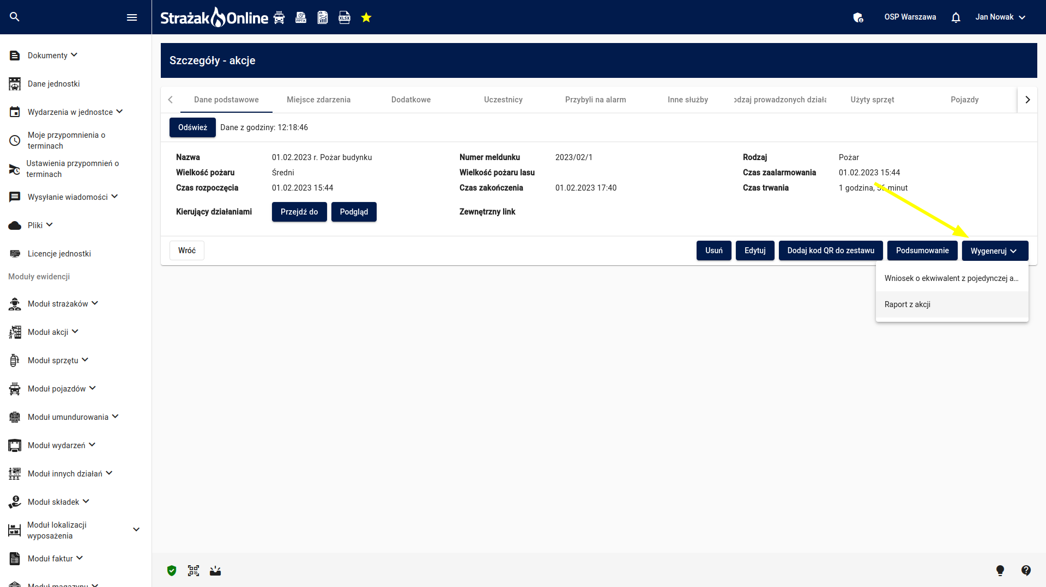Click the Podgląd button
Image resolution: width=1046 pixels, height=587 pixels.
point(354,212)
